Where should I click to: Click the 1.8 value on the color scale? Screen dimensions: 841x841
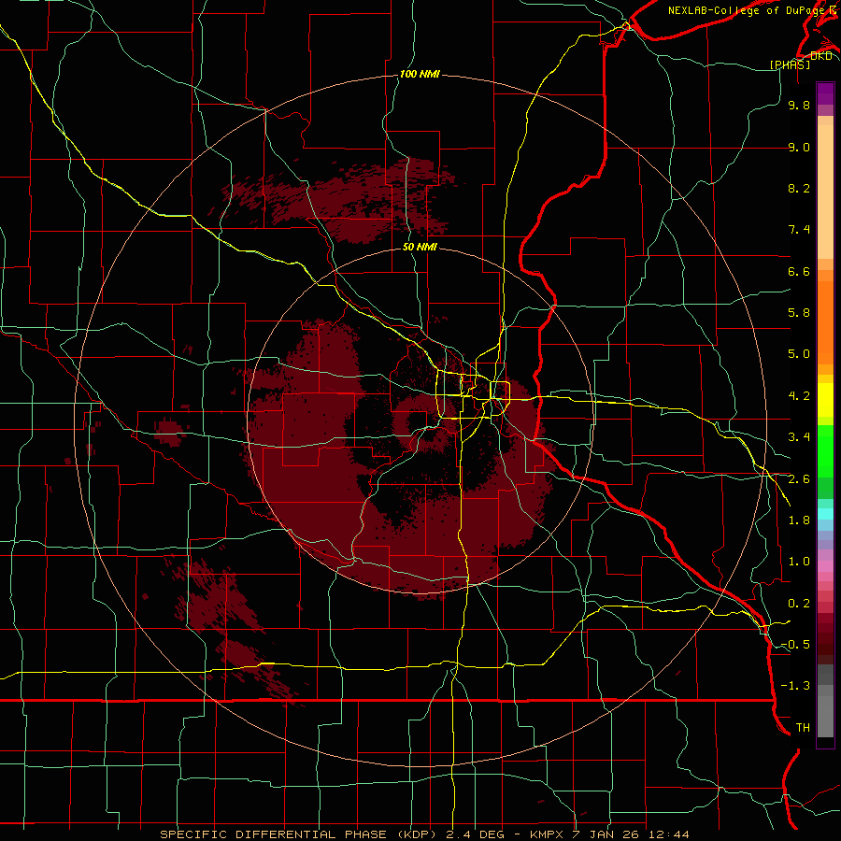tap(799, 520)
